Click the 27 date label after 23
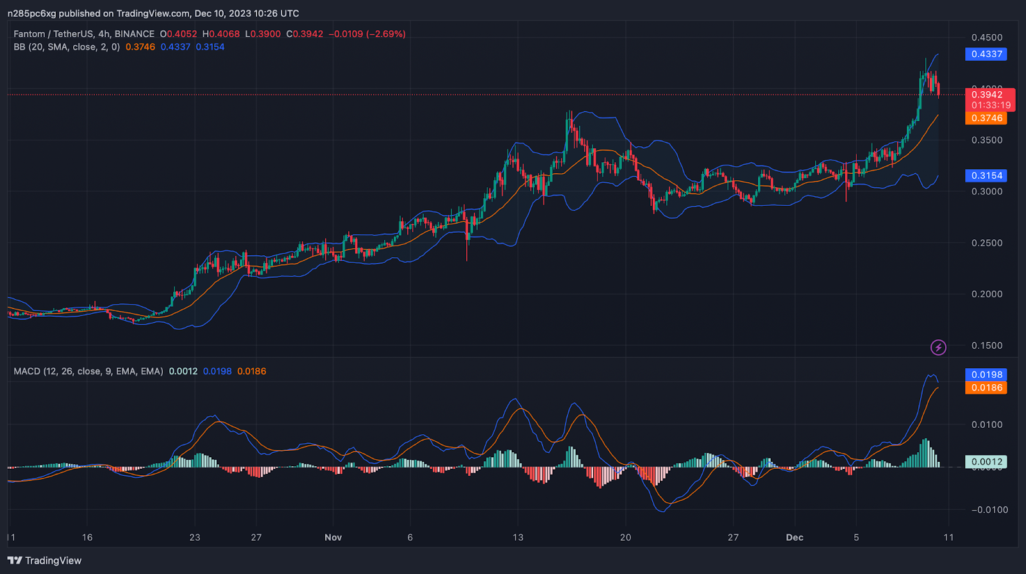This screenshot has height=574, width=1026. (x=256, y=537)
